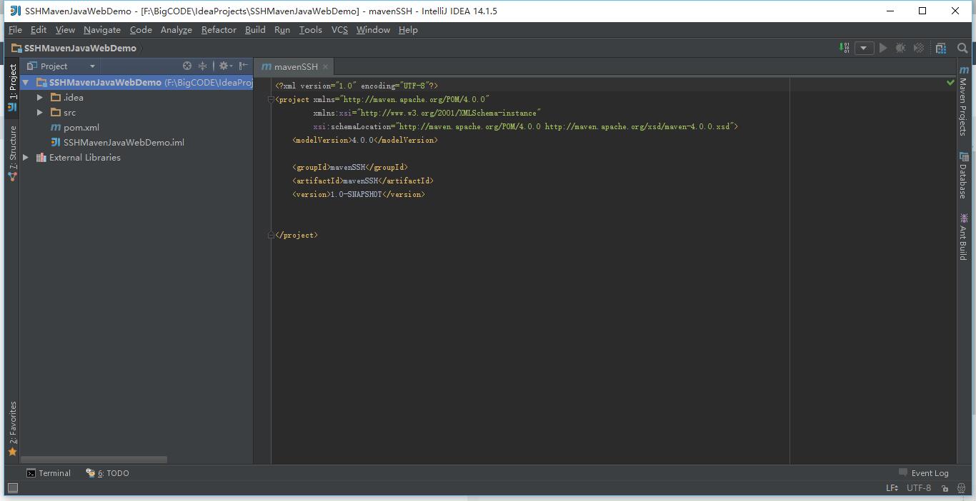Open the View menu
Viewport: 976px width, 501px height.
tap(65, 29)
